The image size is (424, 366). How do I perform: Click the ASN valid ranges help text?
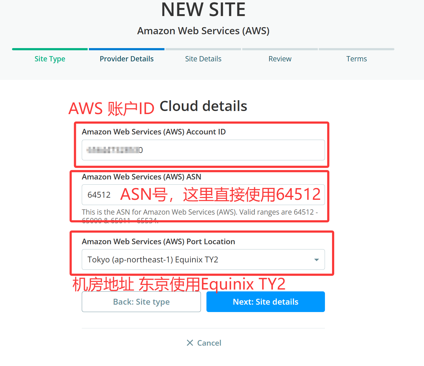200,216
